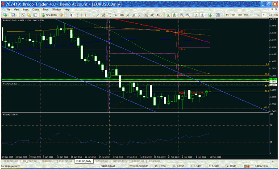Select the D1 daily timeframe
The height and width of the screenshot is (169, 279).
[264, 15]
